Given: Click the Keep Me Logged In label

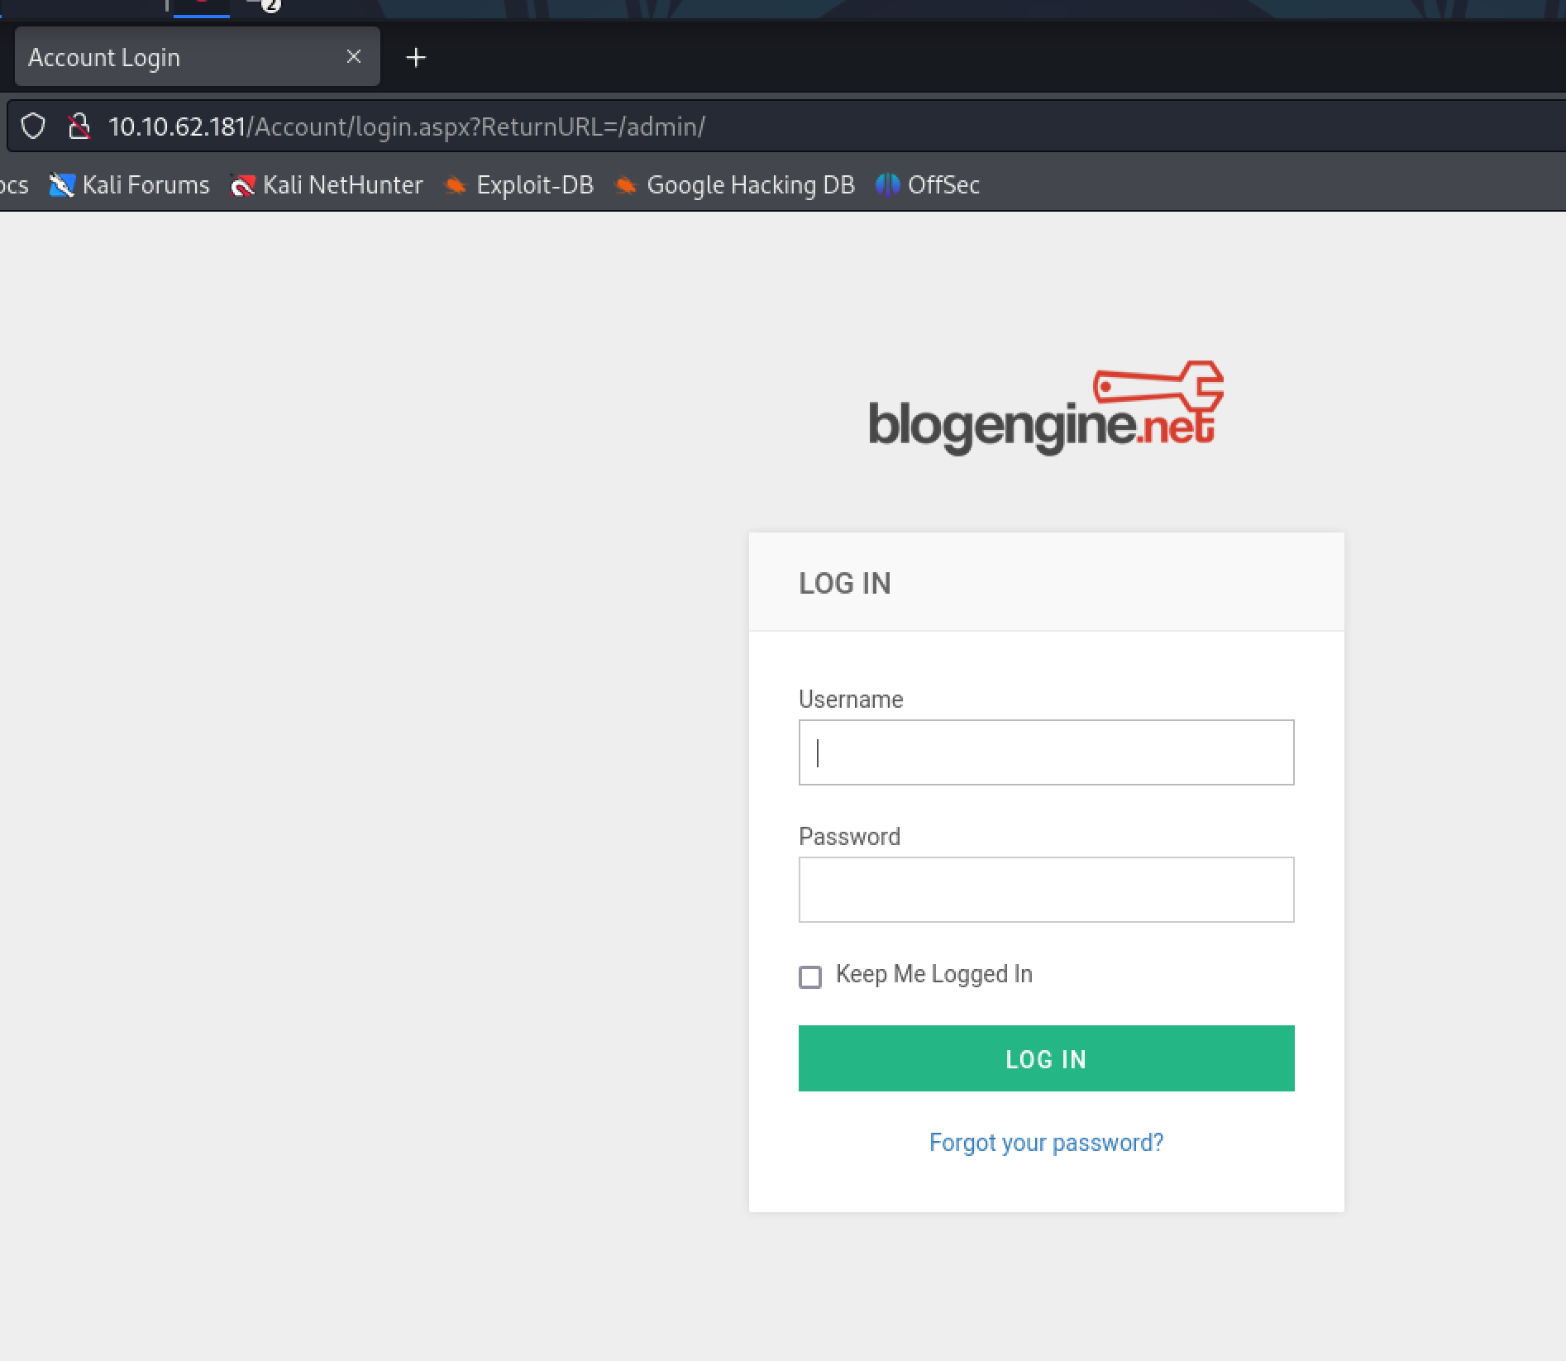Looking at the screenshot, I should 934,974.
